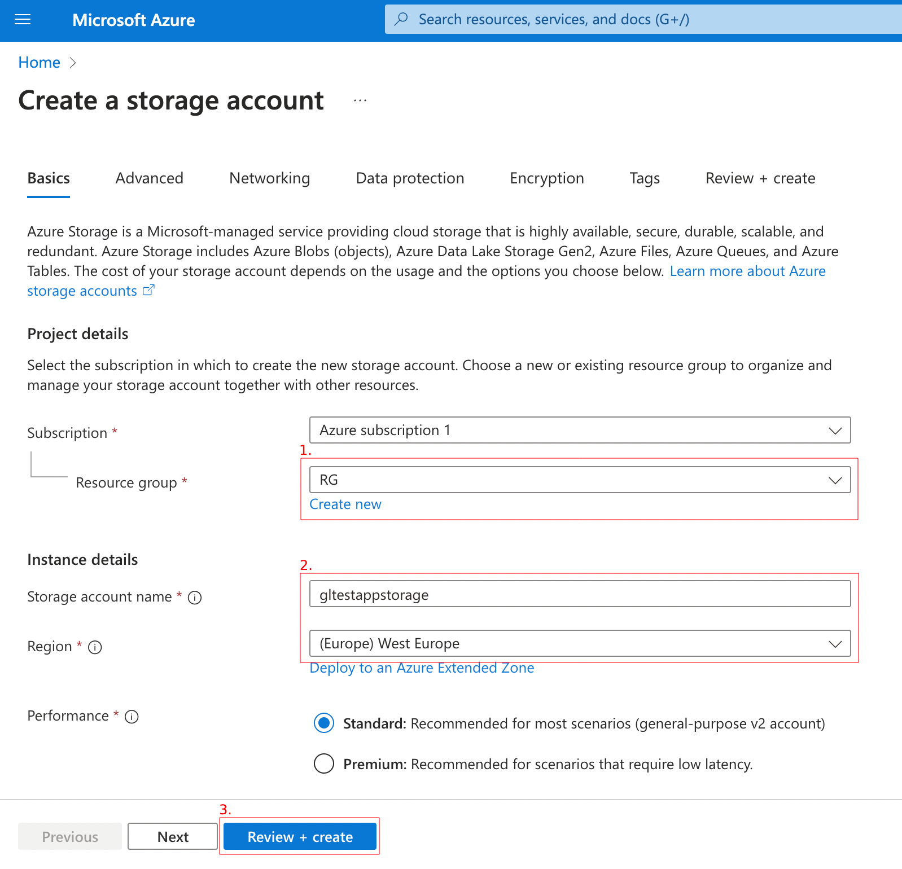Click the Storage account name input field
The height and width of the screenshot is (869, 902).
pyautogui.click(x=580, y=594)
